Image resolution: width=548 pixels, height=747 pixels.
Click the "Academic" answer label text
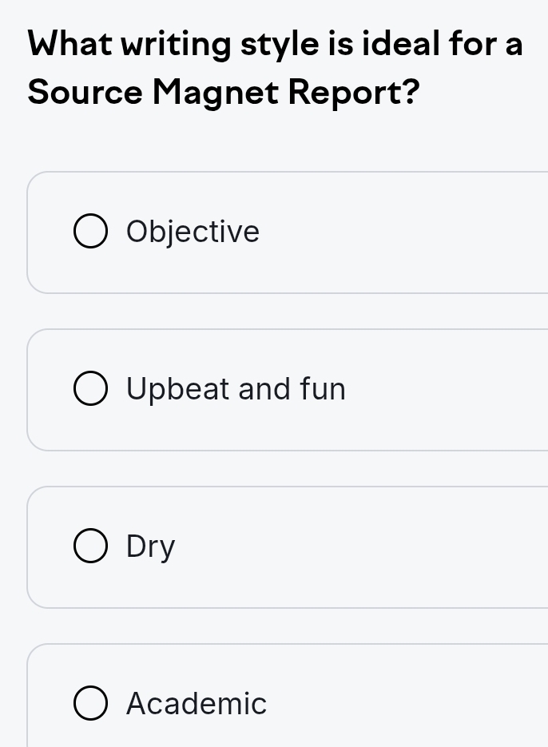tap(197, 705)
